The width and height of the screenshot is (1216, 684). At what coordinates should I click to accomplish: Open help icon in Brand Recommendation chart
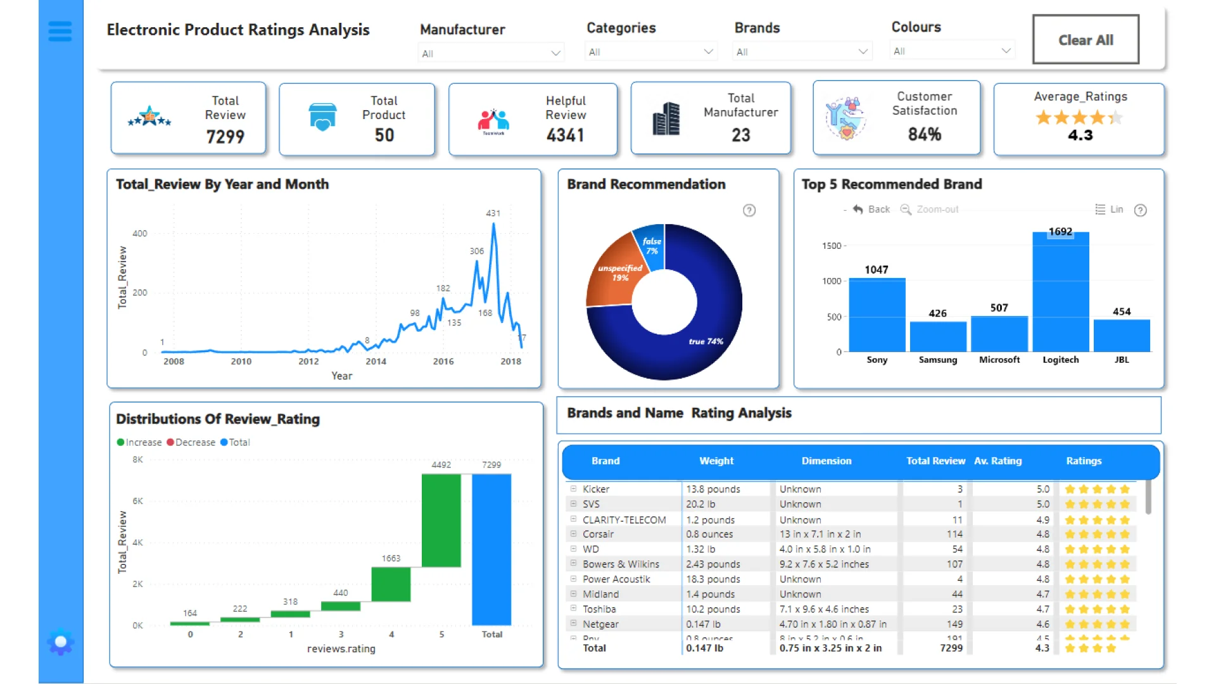pos(749,210)
